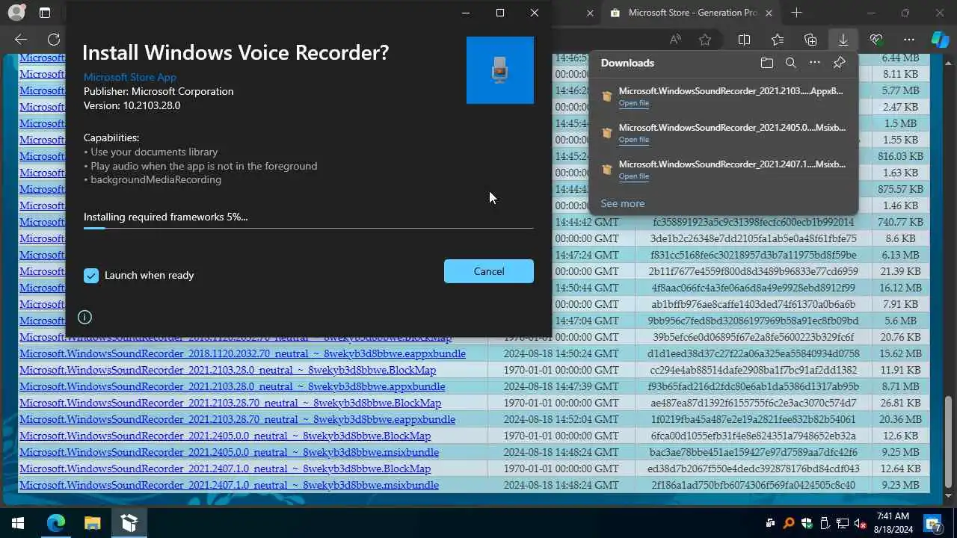This screenshot has width=957, height=538.
Task: Select size cell 9.23 MB
Action: pyautogui.click(x=900, y=485)
